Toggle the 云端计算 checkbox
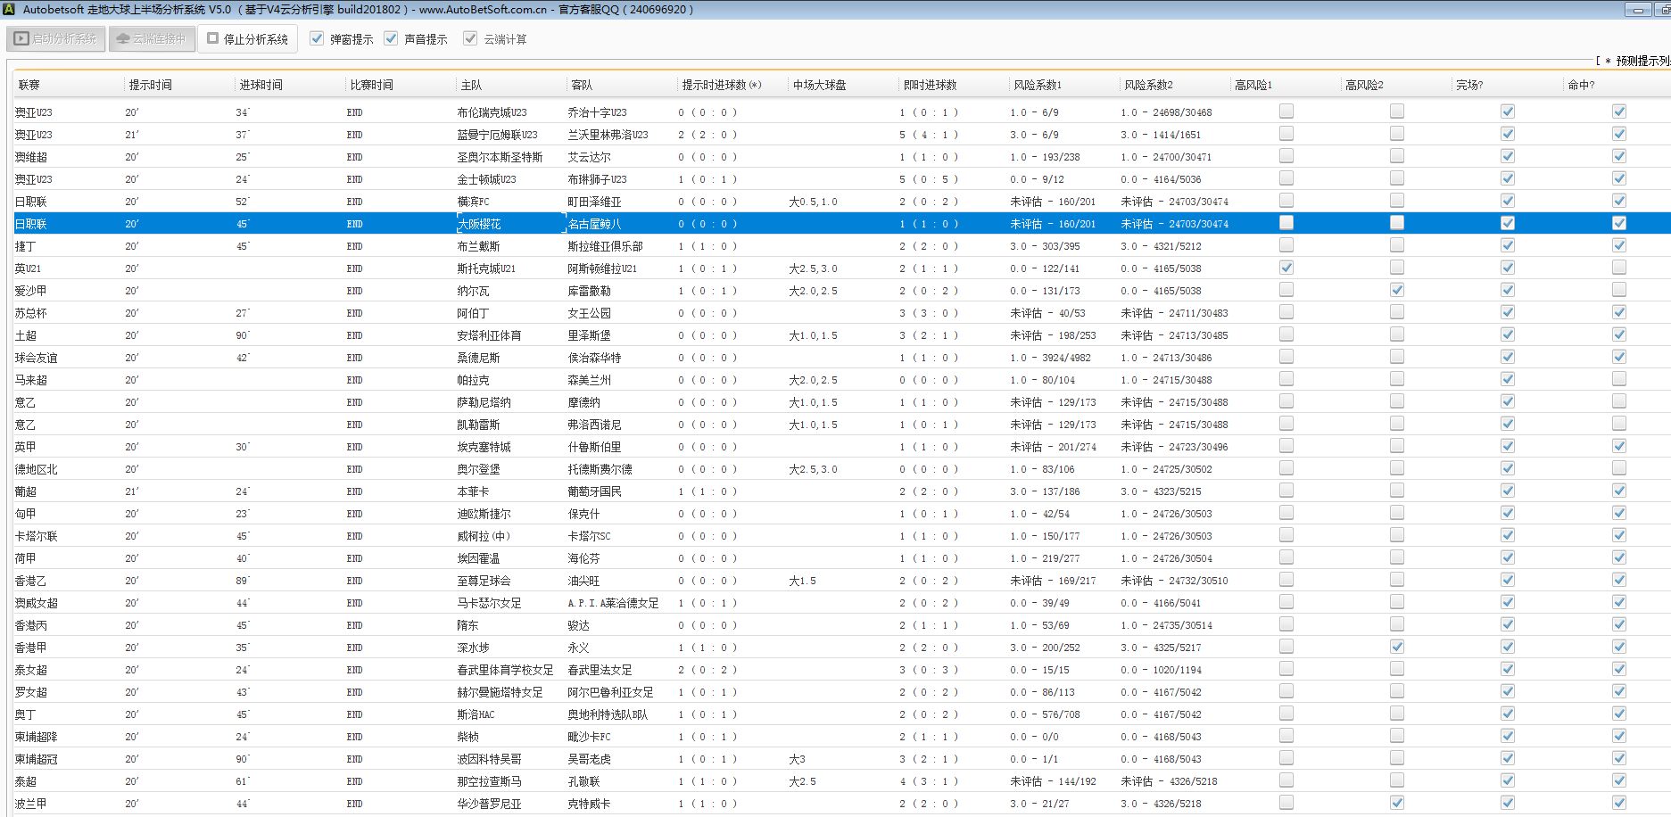Image resolution: width=1671 pixels, height=817 pixels. 470,38
